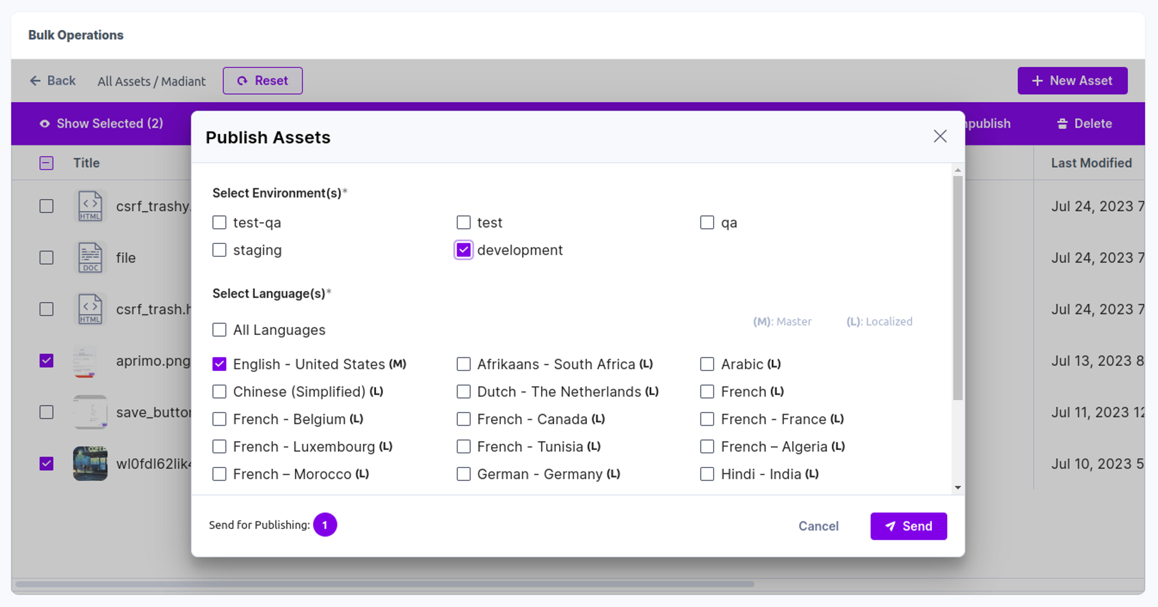
Task: Click the DOC file icon next to file
Action: click(90, 257)
